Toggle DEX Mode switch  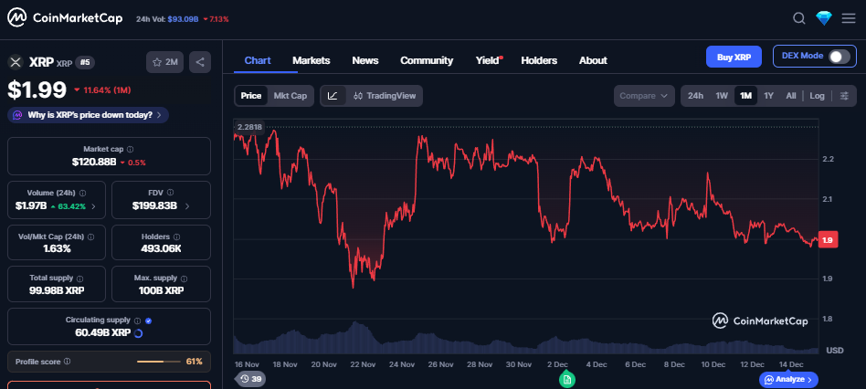tap(839, 57)
